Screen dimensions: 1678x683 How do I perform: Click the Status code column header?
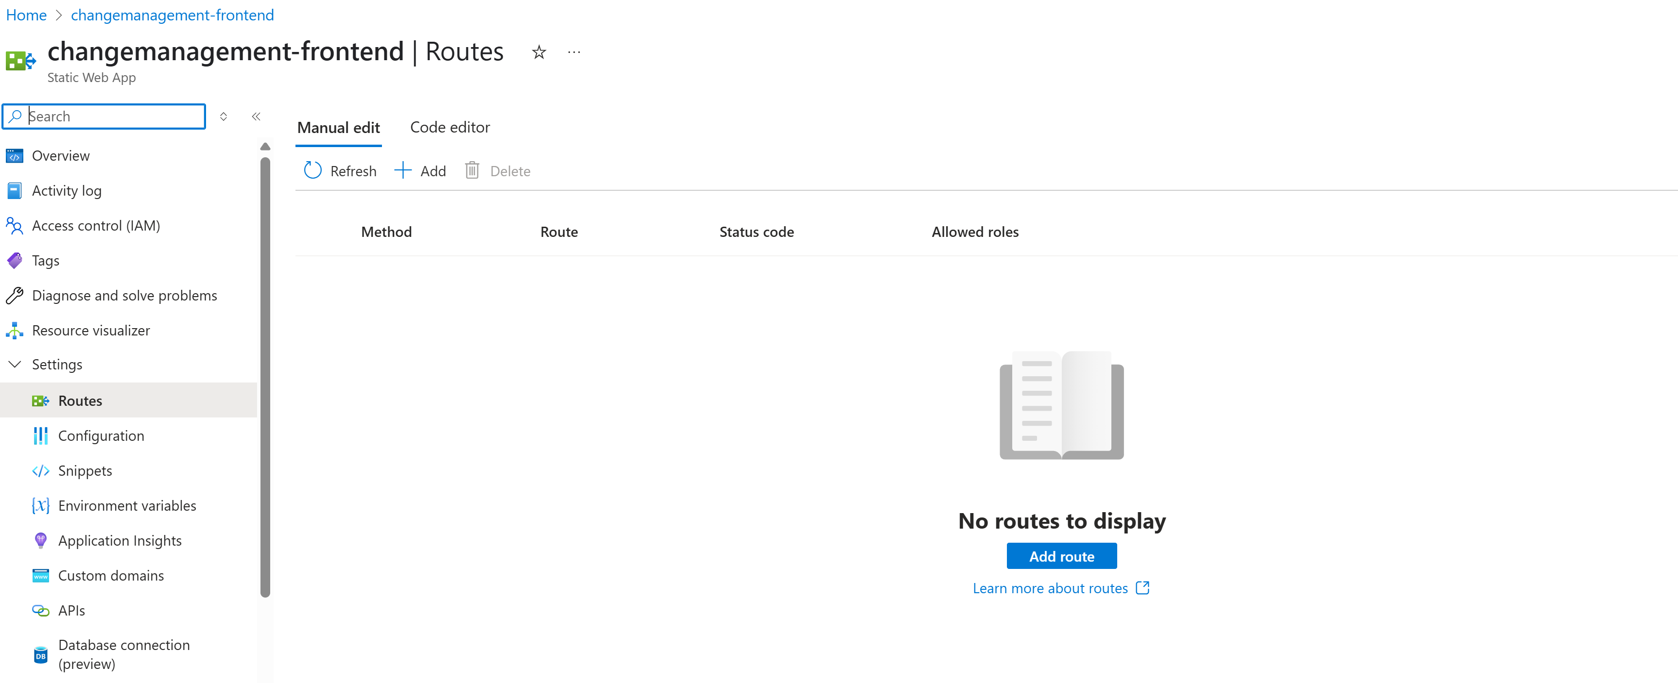pyautogui.click(x=756, y=232)
